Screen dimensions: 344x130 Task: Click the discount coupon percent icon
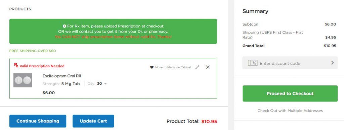coord(253,63)
